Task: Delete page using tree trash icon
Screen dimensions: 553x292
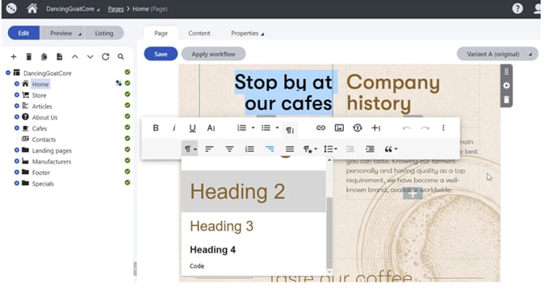Action: pos(29,56)
